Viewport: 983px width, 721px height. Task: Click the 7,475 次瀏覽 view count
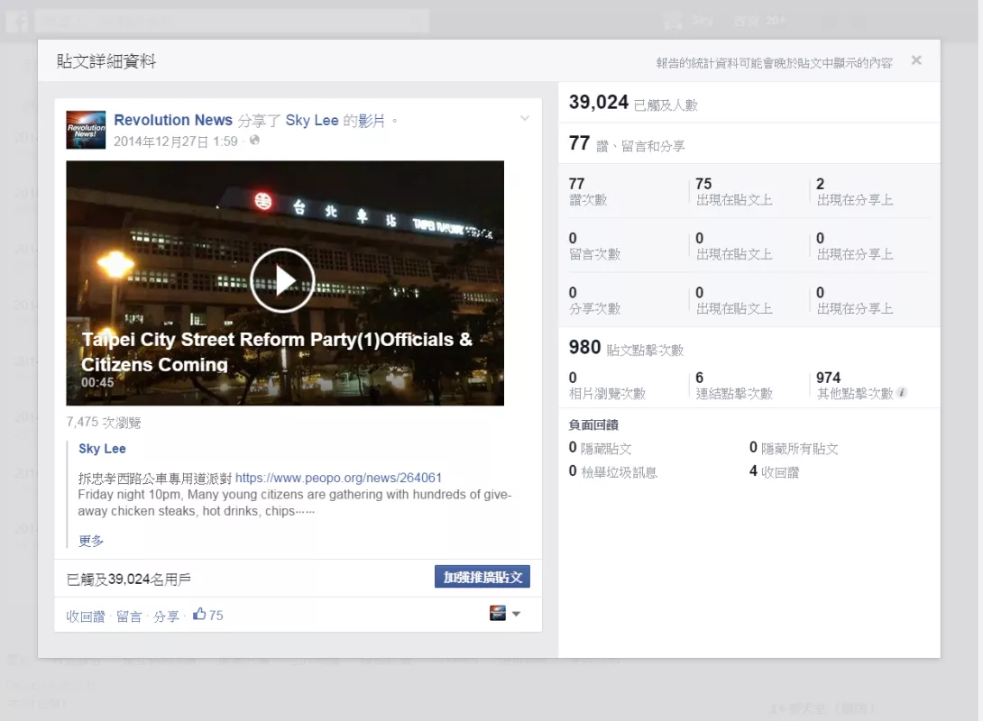104,422
